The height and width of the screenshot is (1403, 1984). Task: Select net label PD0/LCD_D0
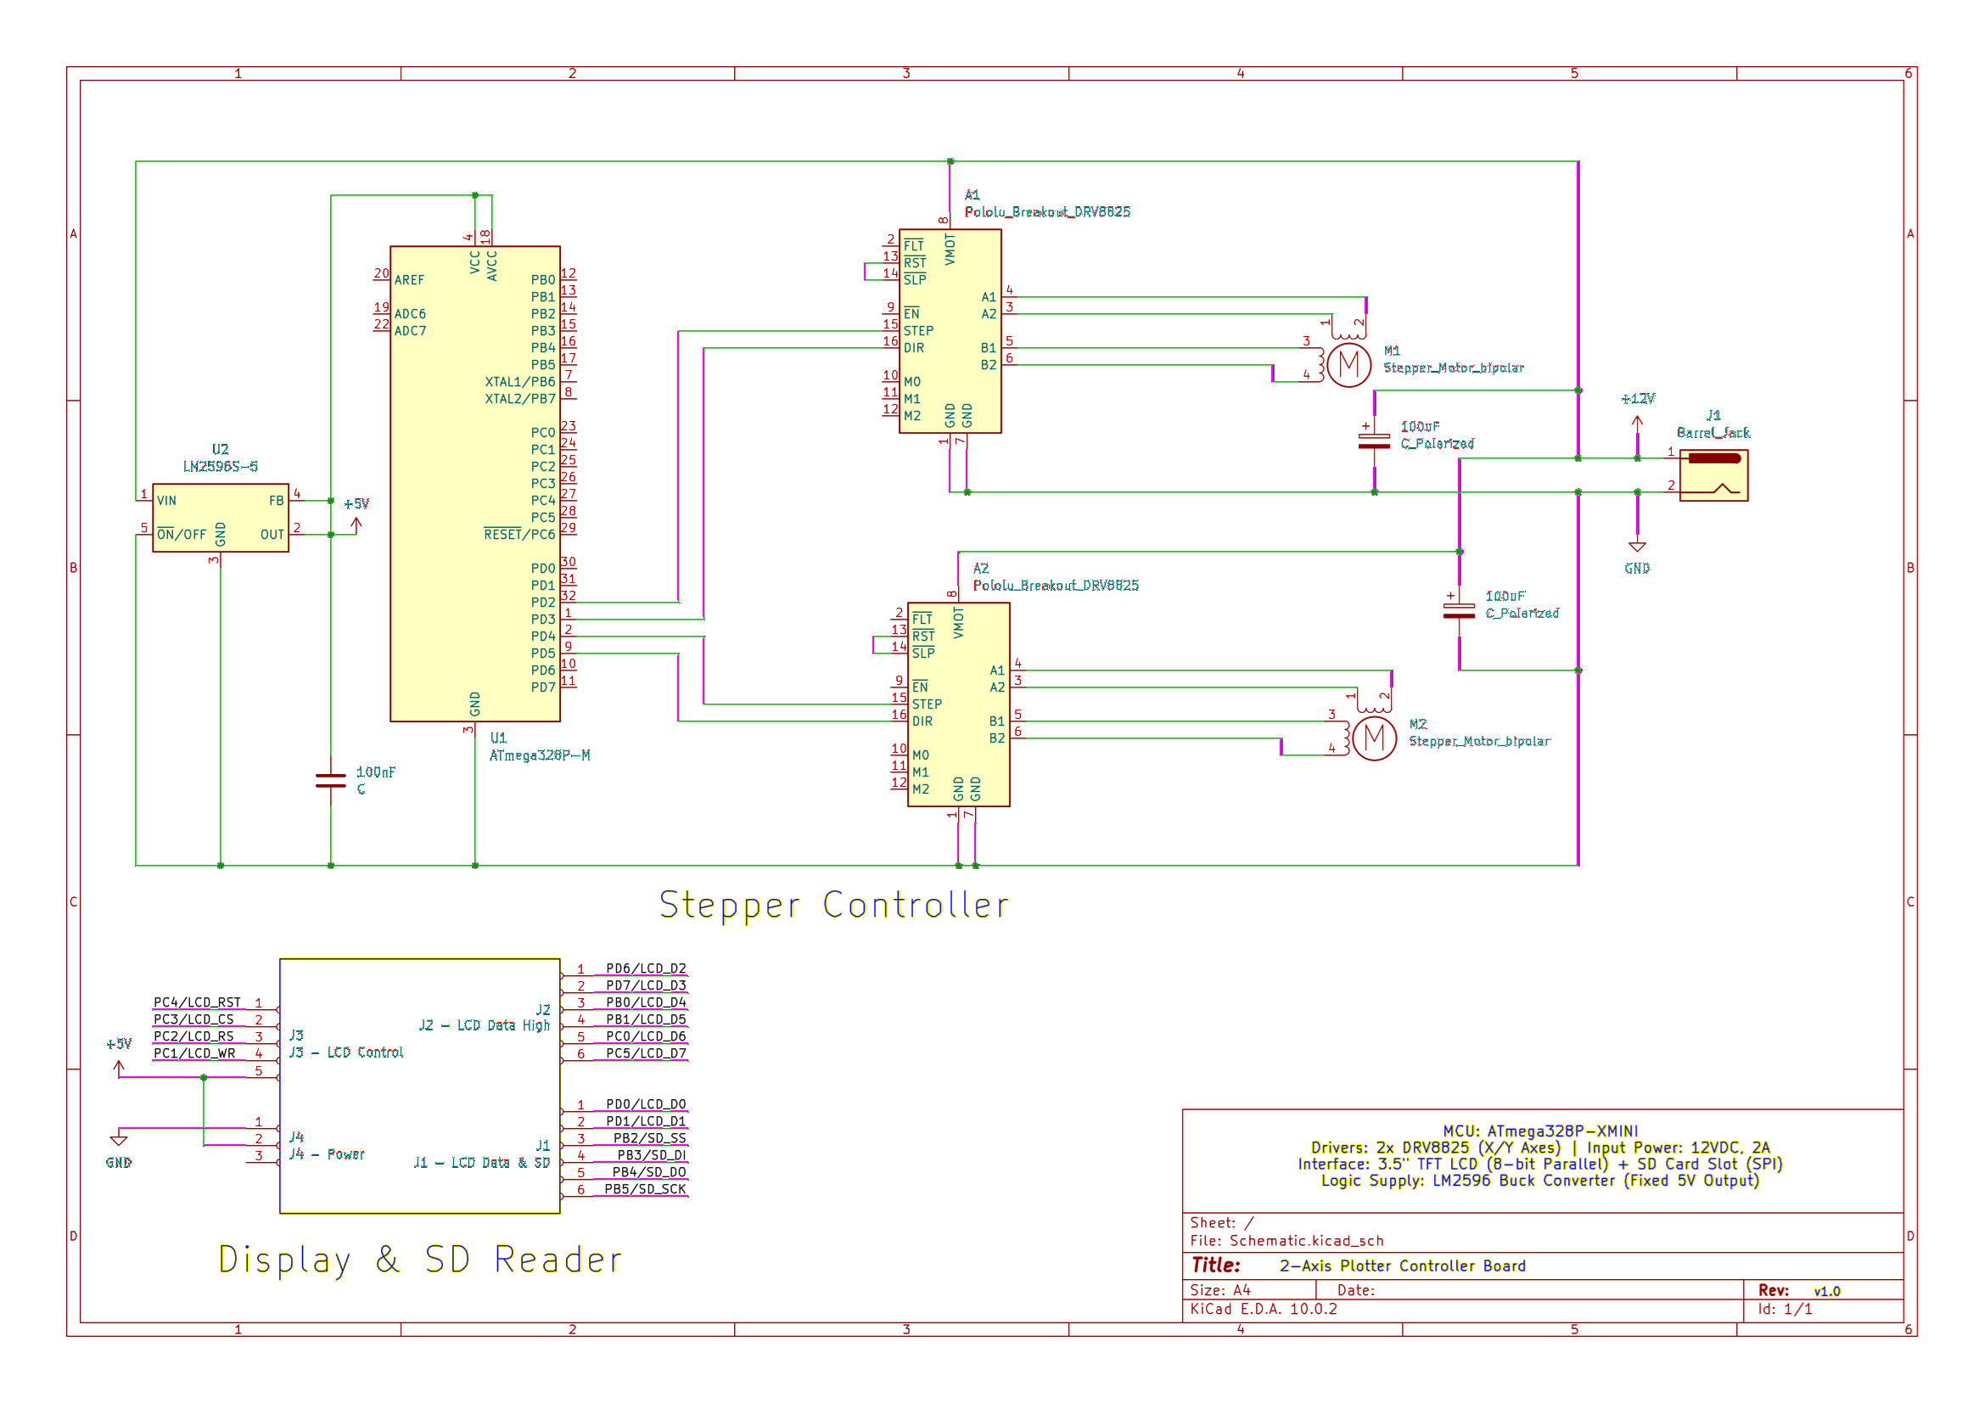pos(646,1104)
